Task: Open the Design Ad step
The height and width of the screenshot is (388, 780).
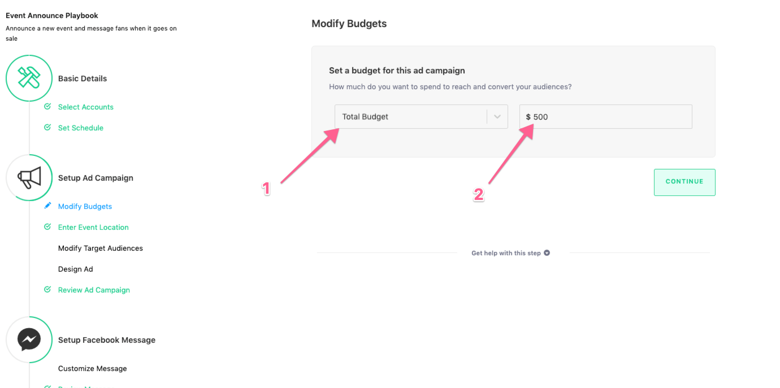Action: [x=76, y=269]
